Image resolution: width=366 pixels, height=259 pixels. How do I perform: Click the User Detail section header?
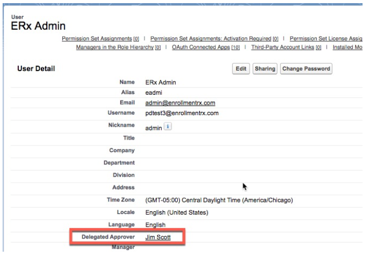click(36, 69)
